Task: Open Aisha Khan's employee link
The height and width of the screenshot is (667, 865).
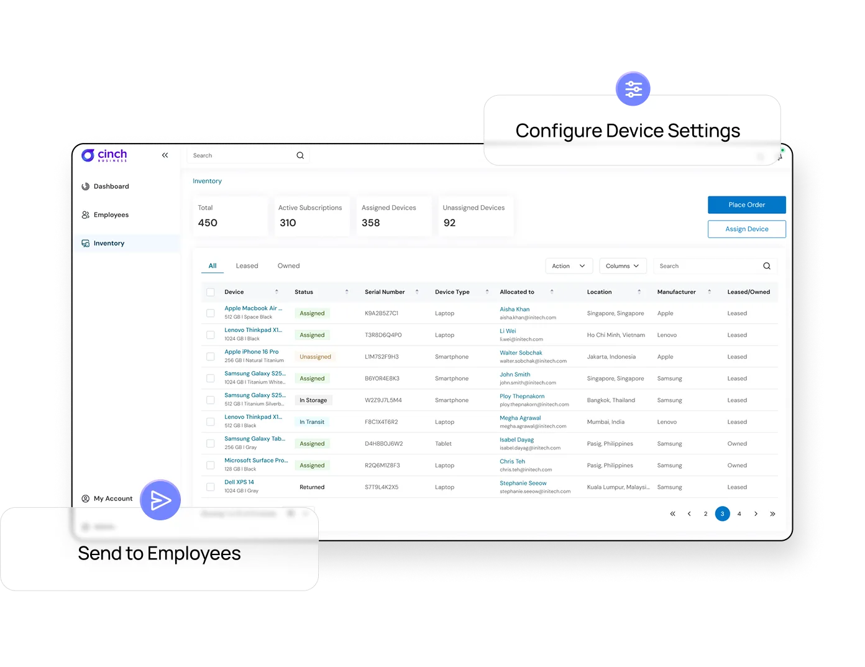Action: coord(515,309)
